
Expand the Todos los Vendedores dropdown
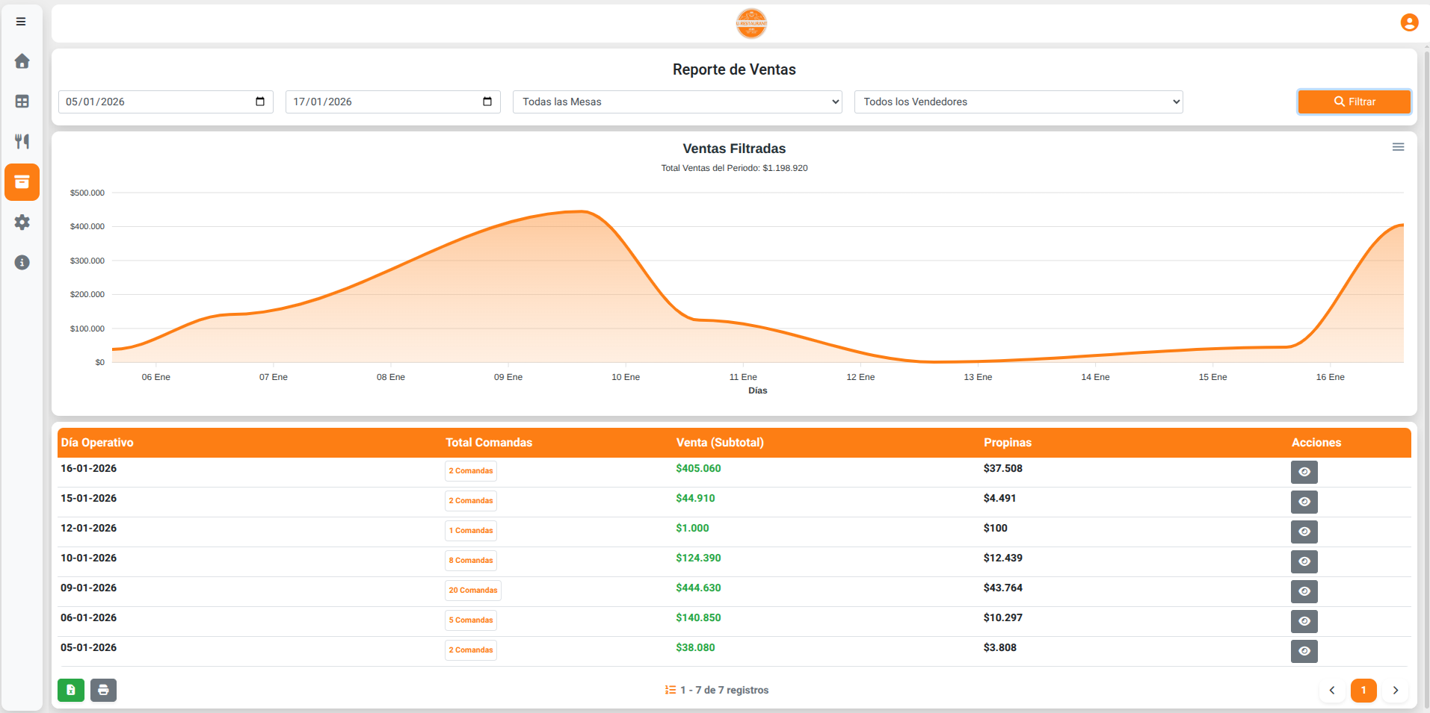point(1017,102)
